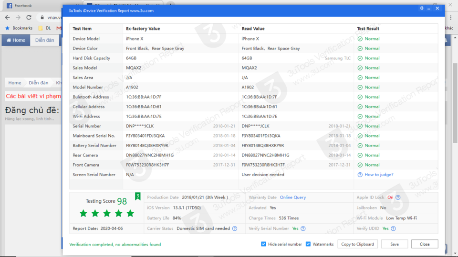Click the browser back arrow
Image resolution: width=458 pixels, height=257 pixels.
coord(7,18)
